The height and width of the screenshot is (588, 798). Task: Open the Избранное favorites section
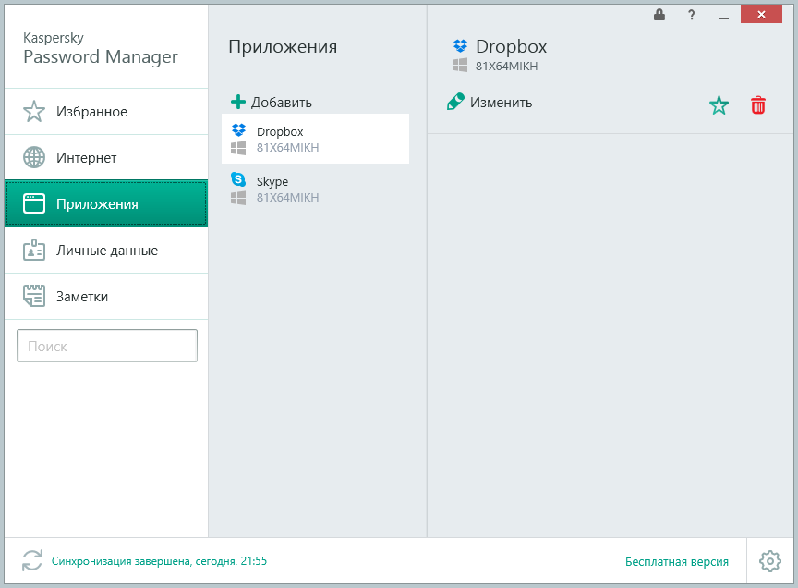click(x=106, y=112)
